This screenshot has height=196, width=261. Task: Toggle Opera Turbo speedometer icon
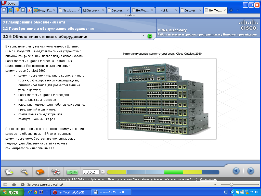click(23, 185)
